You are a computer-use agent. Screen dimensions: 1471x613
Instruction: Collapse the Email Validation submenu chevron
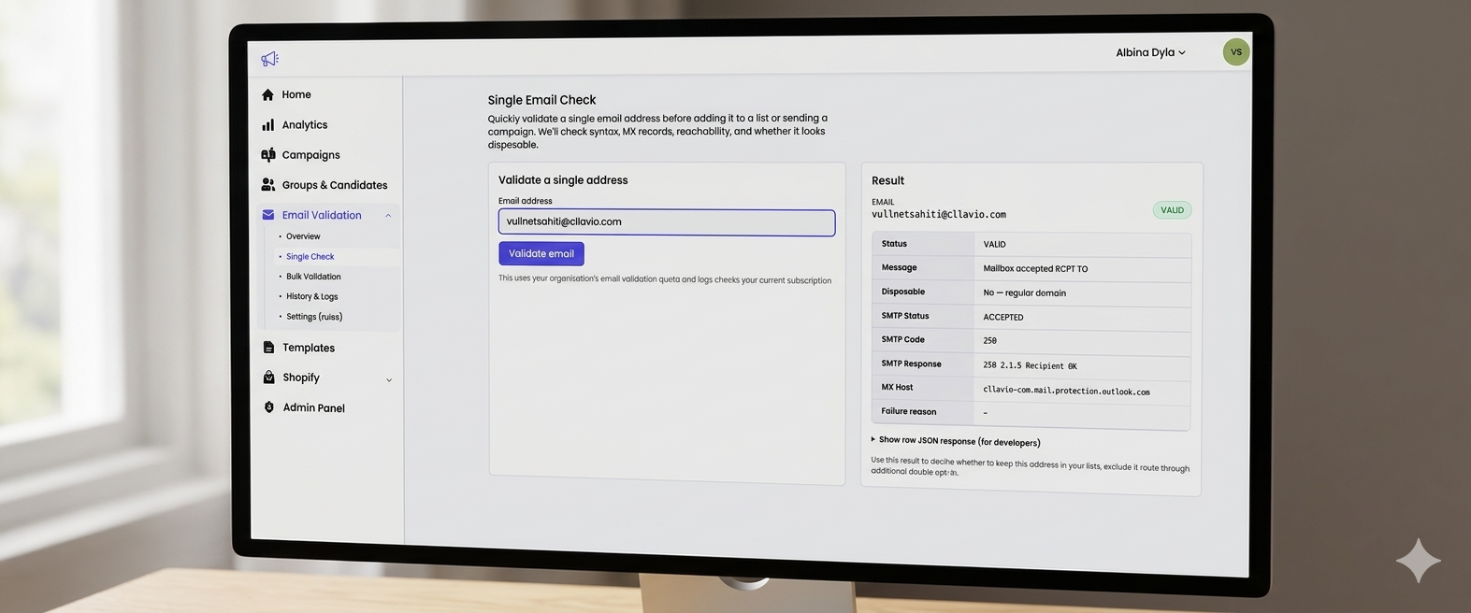388,216
